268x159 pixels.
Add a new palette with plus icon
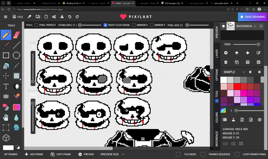tap(259, 72)
